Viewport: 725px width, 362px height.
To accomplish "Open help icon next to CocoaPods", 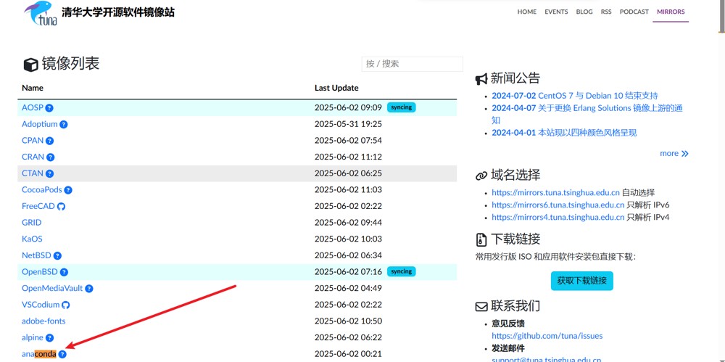I will [x=68, y=190].
